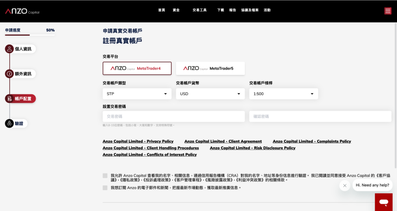
Task: Open the Complaints Policy link
Action: tap(312, 141)
